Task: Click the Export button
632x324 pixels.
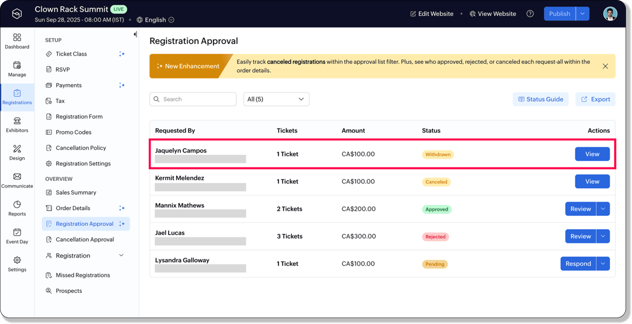Action: [595, 99]
